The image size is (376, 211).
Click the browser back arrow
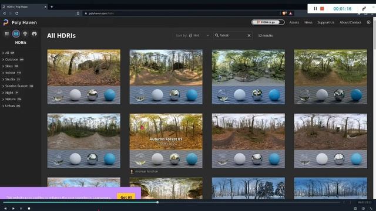(x=4, y=13)
